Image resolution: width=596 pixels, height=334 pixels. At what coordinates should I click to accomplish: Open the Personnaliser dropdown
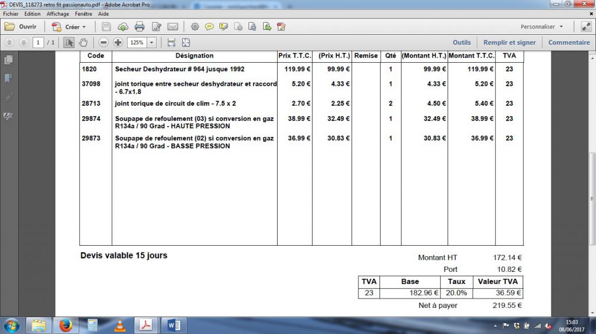pyautogui.click(x=542, y=27)
